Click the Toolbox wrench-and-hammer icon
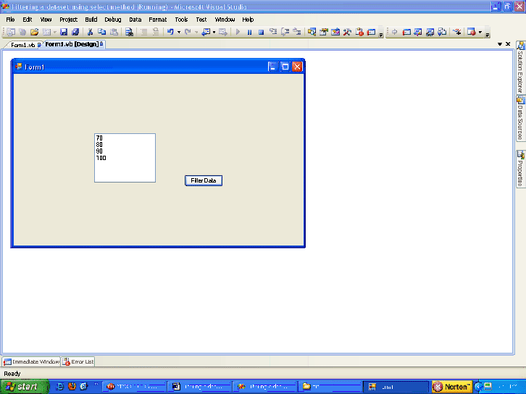Screen dimensions: 526x394 347,32
